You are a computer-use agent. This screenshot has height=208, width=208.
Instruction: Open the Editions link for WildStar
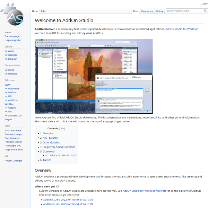[11, 55]
